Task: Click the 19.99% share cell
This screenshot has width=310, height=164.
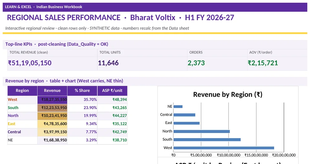Action: point(82,116)
